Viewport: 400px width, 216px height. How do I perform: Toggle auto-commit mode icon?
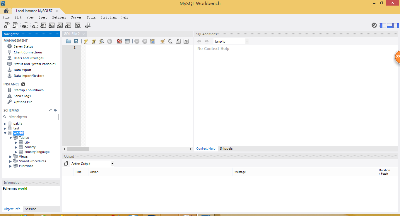[153, 41]
